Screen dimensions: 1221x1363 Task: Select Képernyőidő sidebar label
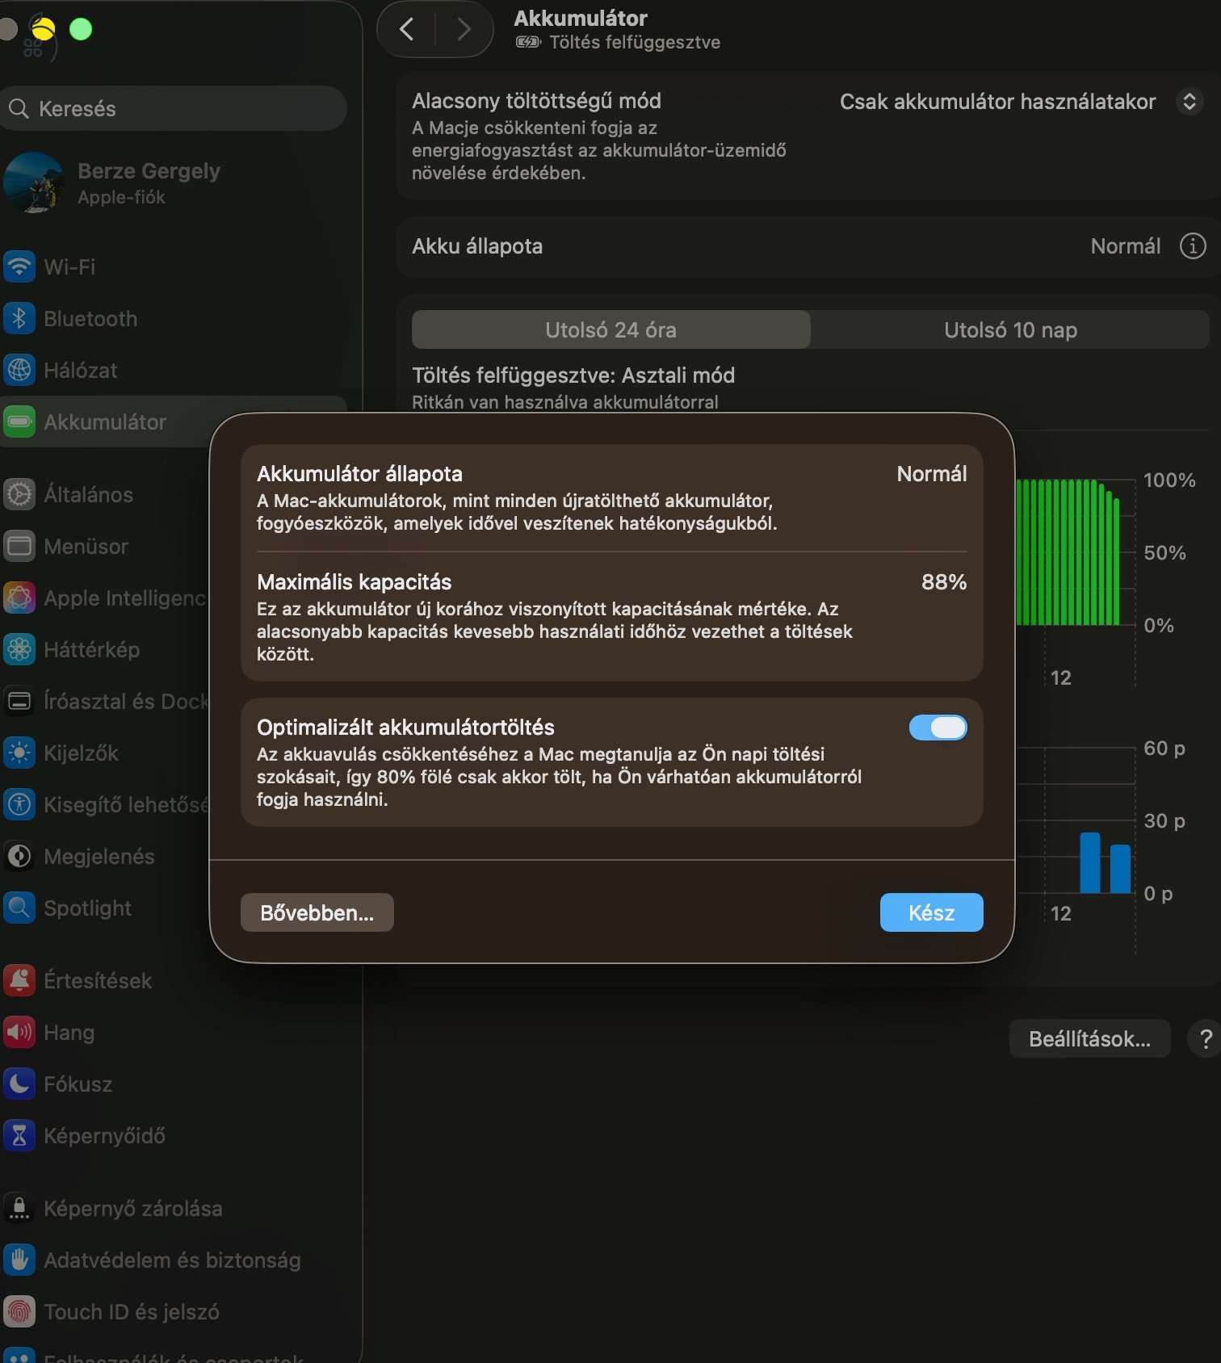[104, 1135]
